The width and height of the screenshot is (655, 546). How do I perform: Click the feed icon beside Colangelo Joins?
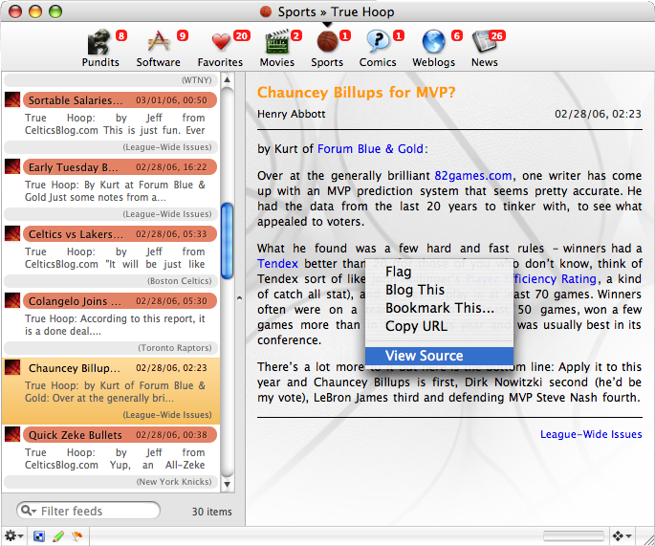point(12,300)
